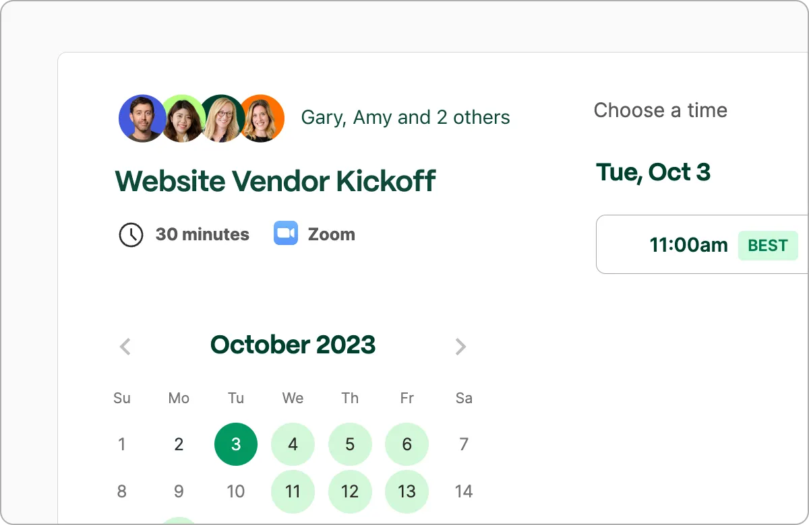Click the green selected October 3 circle

[x=235, y=444]
